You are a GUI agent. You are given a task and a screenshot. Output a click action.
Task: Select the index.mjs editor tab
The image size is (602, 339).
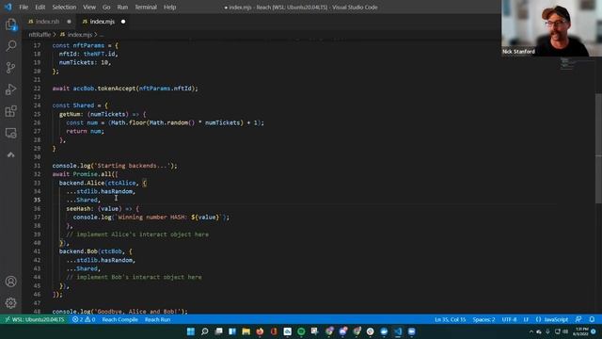103,22
